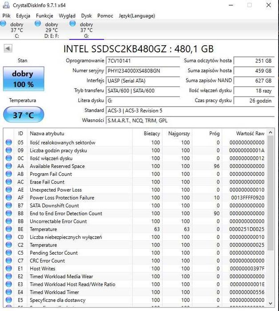
Task: Click status icon for BE Temperature row
Action: (x=9, y=229)
